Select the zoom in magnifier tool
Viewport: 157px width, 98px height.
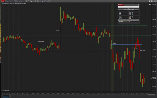pos(31,1)
